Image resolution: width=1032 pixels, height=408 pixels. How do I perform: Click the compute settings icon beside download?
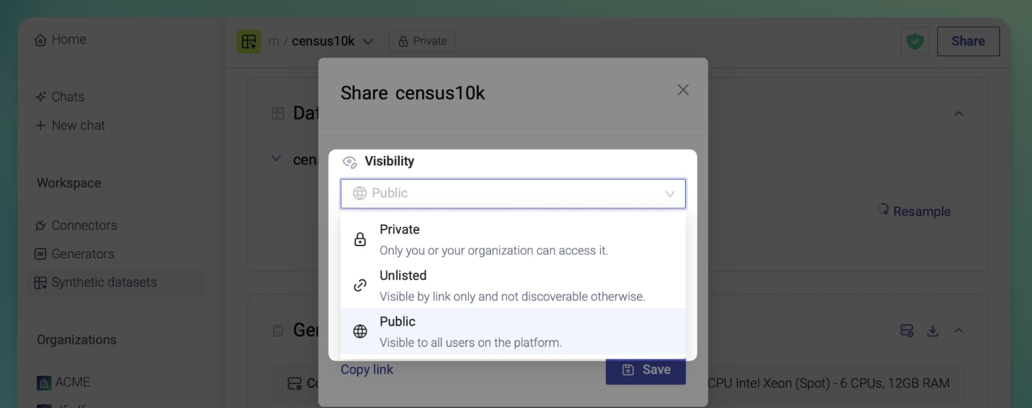pos(907,331)
